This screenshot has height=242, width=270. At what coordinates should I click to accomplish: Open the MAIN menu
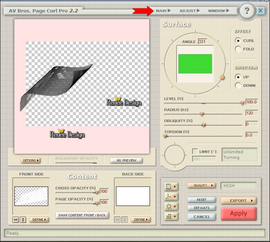[163, 11]
